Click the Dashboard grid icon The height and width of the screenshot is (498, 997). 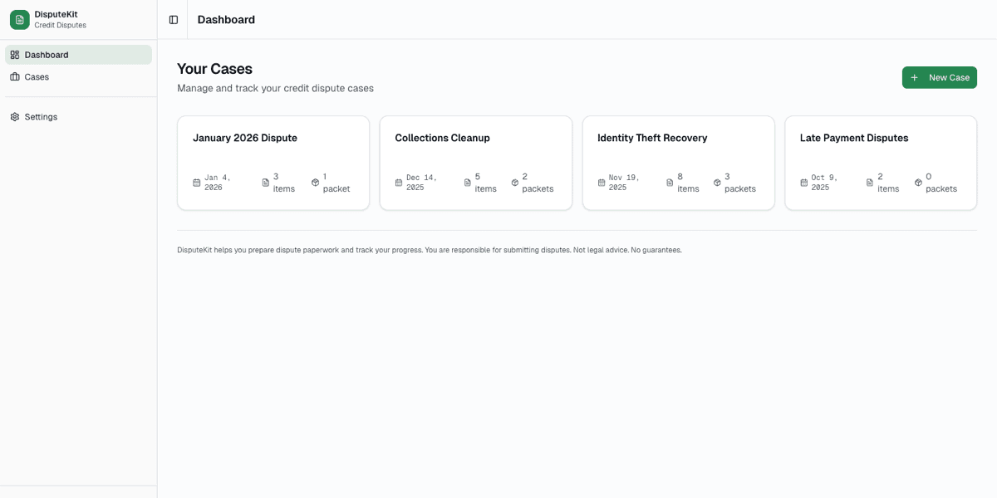tap(15, 55)
